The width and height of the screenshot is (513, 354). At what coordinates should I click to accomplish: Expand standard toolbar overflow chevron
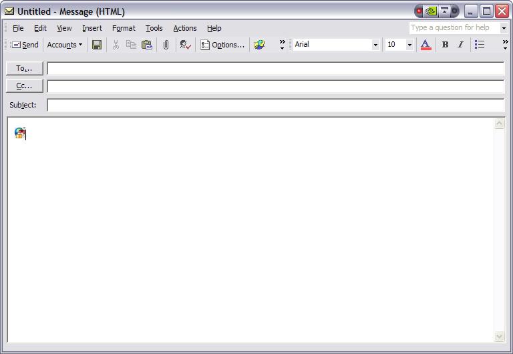pos(282,45)
